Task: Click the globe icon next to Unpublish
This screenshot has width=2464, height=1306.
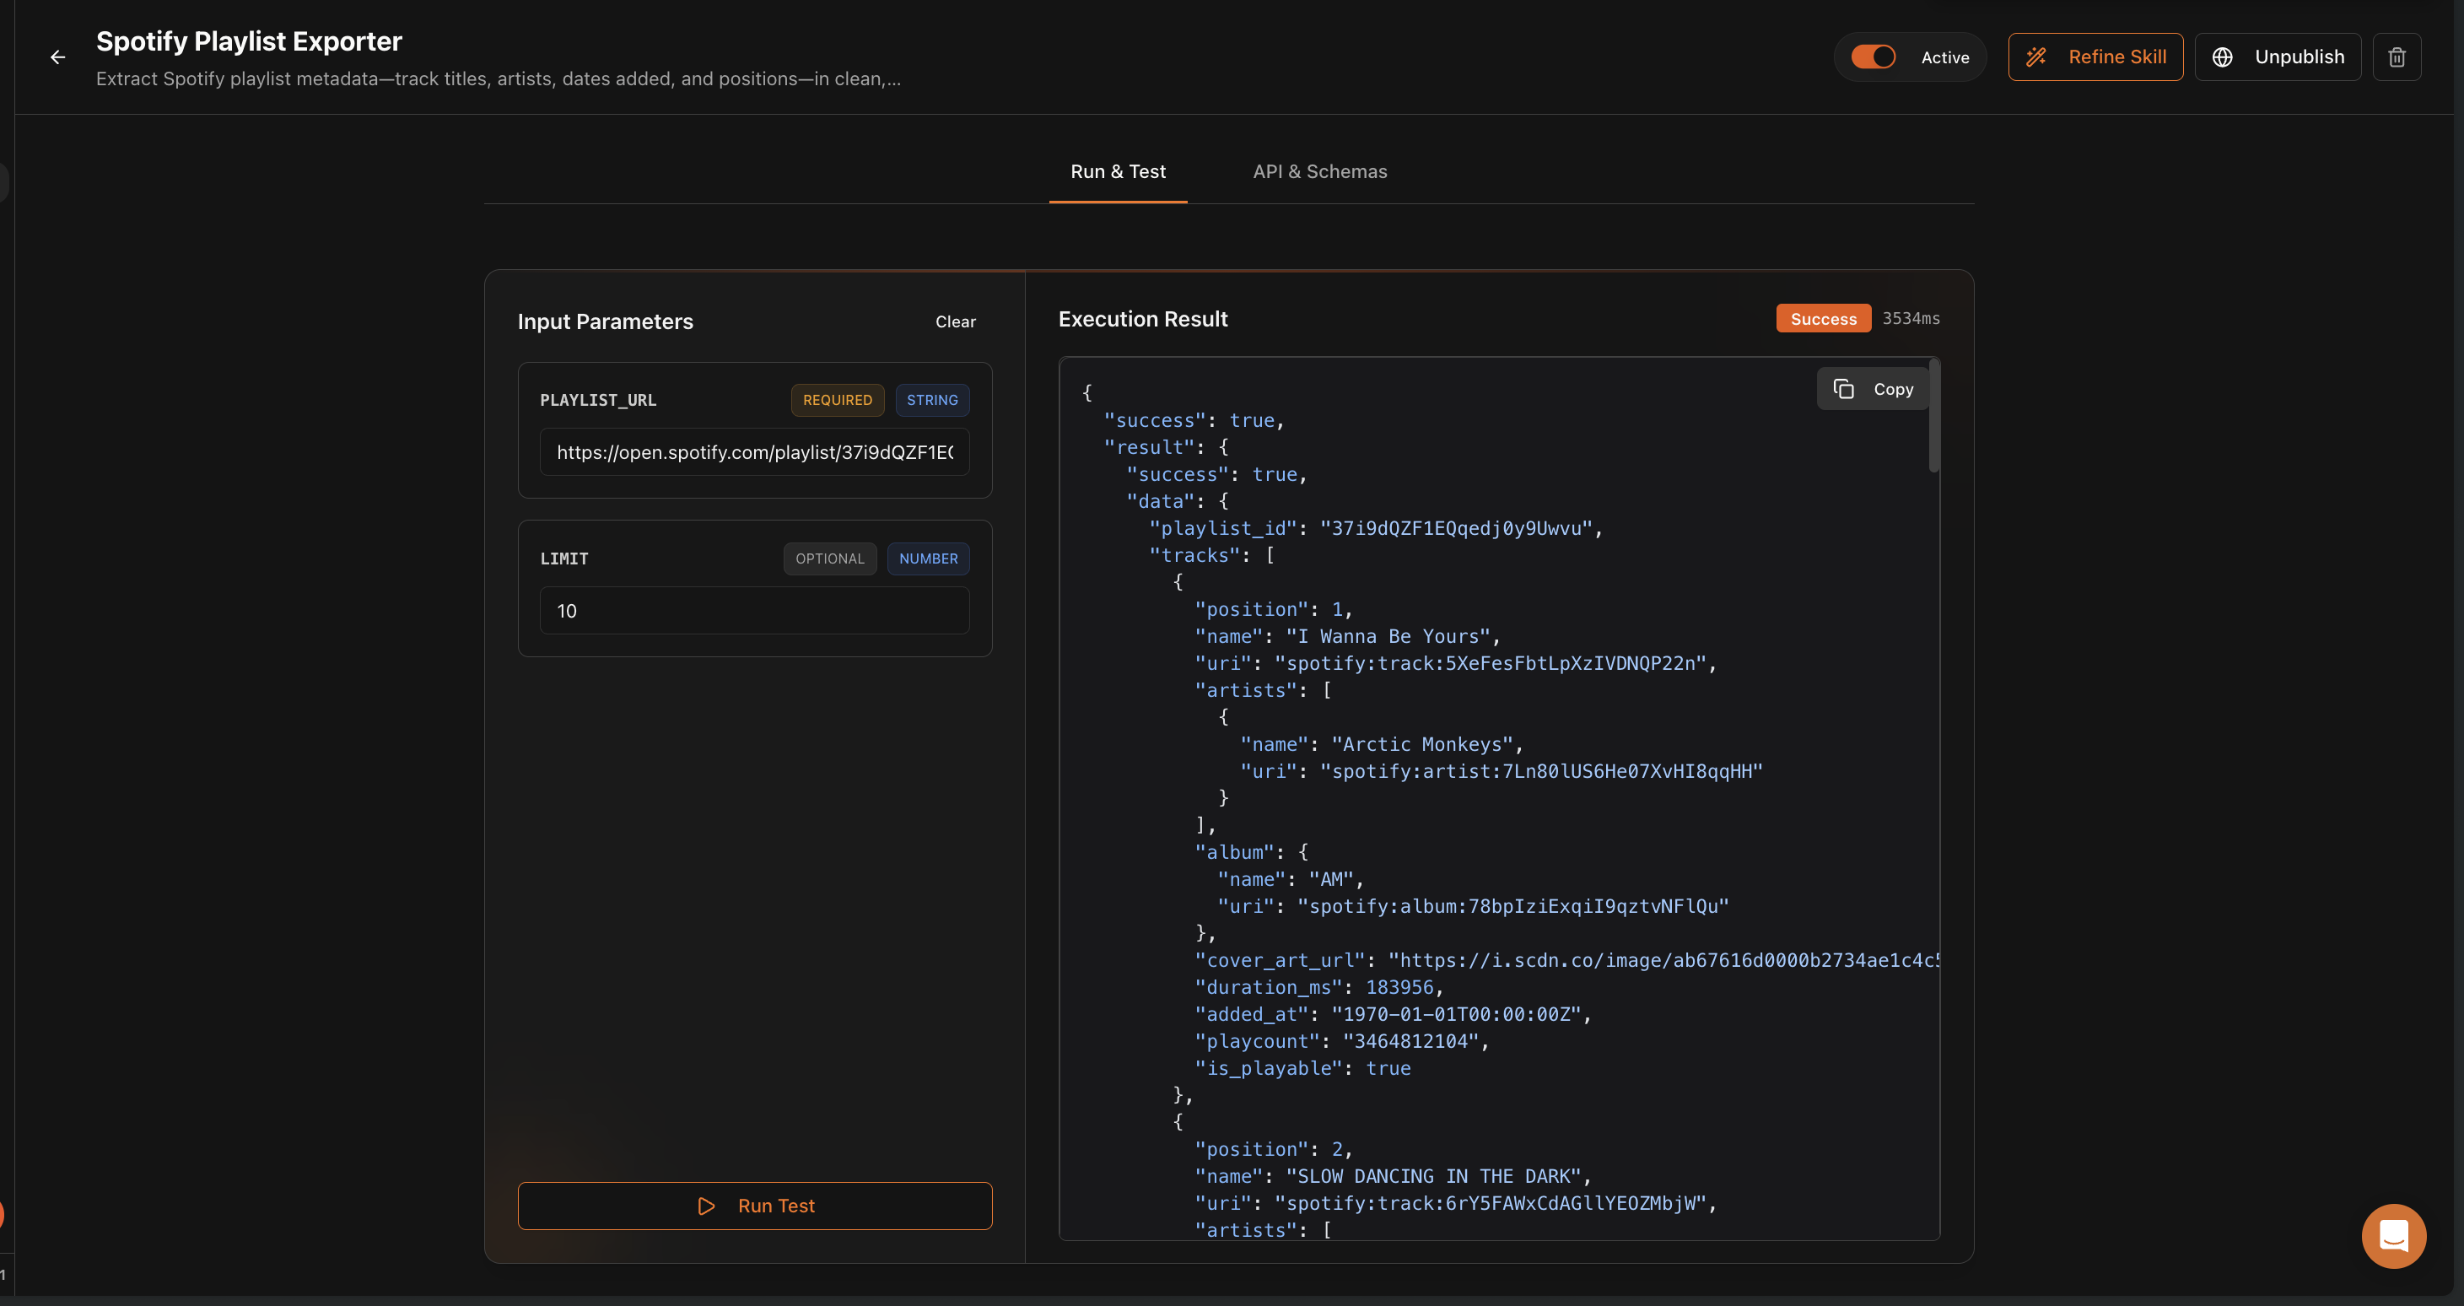Action: pyautogui.click(x=2222, y=57)
